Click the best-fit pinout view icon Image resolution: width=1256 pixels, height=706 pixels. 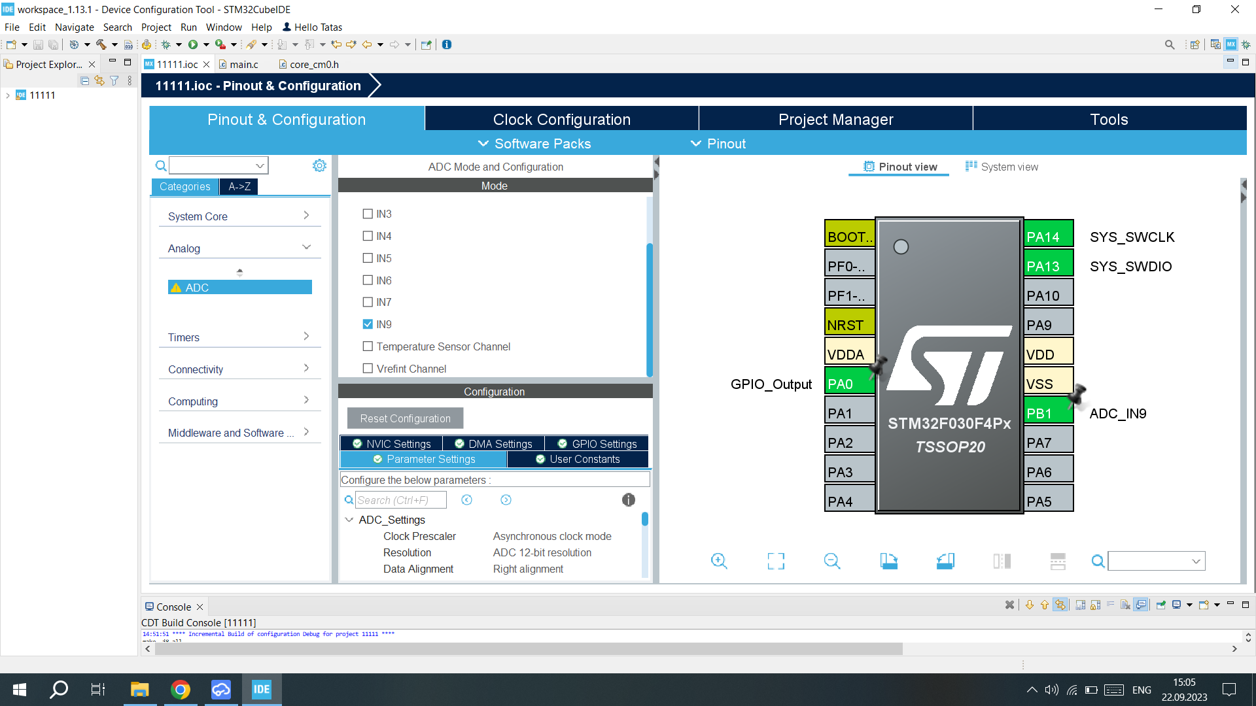tap(775, 561)
